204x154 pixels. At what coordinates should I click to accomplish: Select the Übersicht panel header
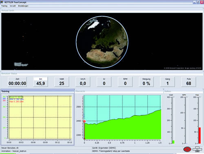[x=119, y=91]
